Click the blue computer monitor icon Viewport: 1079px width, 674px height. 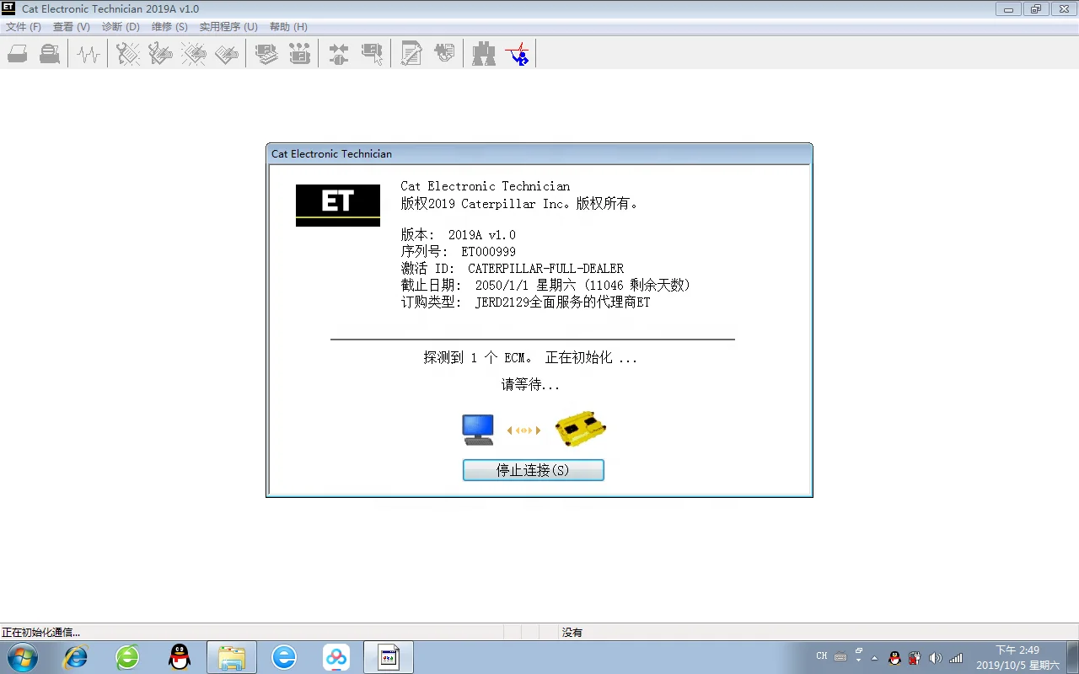coord(478,430)
